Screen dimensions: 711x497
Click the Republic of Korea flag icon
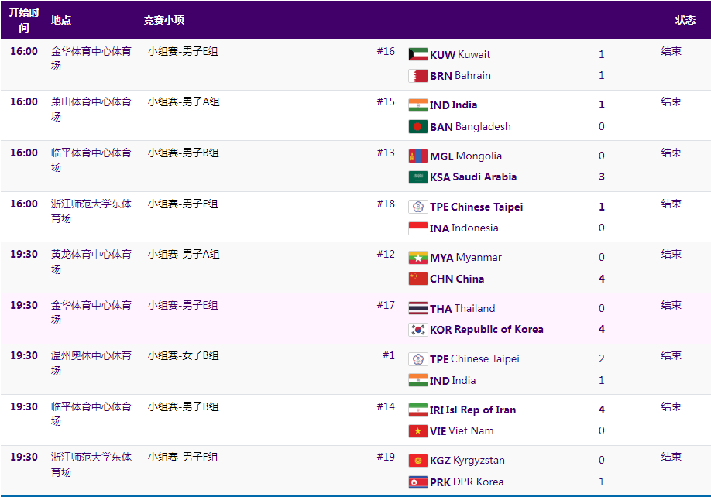417,329
